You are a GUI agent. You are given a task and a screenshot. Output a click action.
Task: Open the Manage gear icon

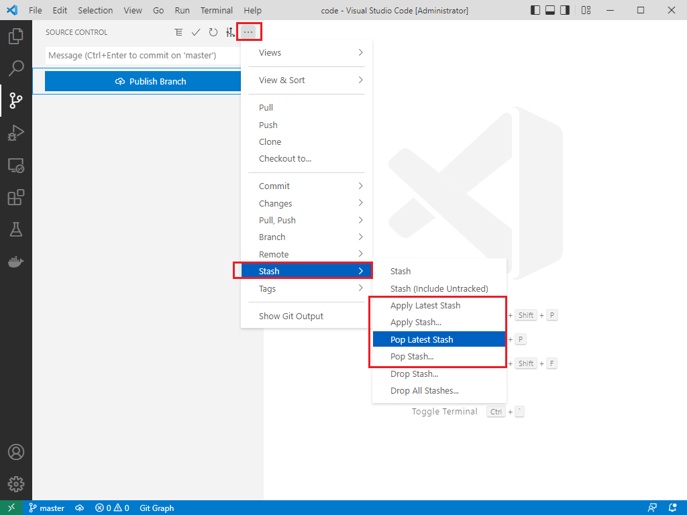point(16,484)
